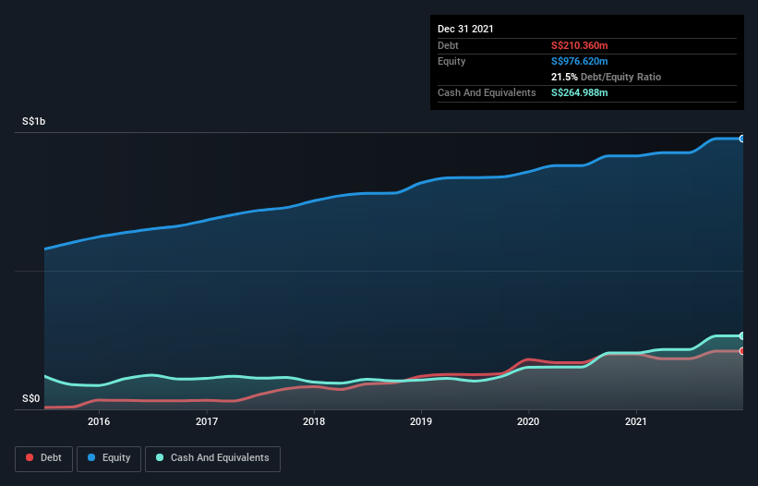
Task: Click the teal Cash endpoint marker
Action: click(x=742, y=335)
